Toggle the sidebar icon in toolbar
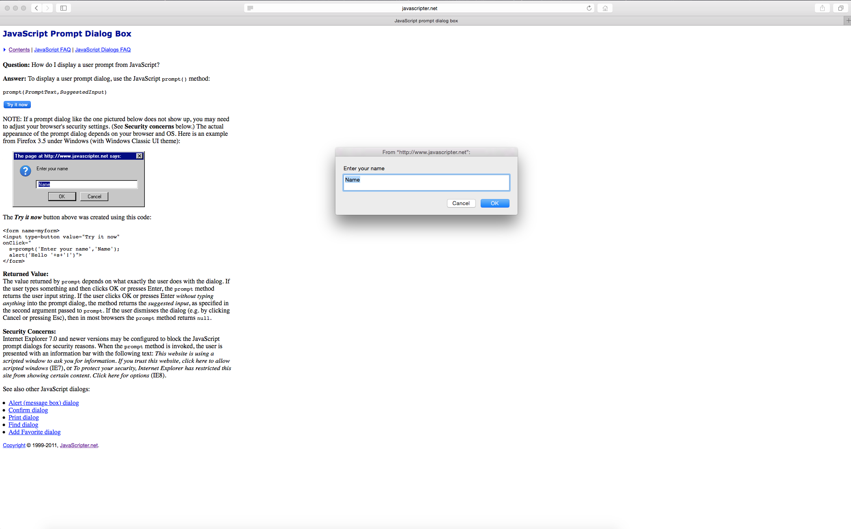This screenshot has height=529, width=851. click(x=63, y=8)
